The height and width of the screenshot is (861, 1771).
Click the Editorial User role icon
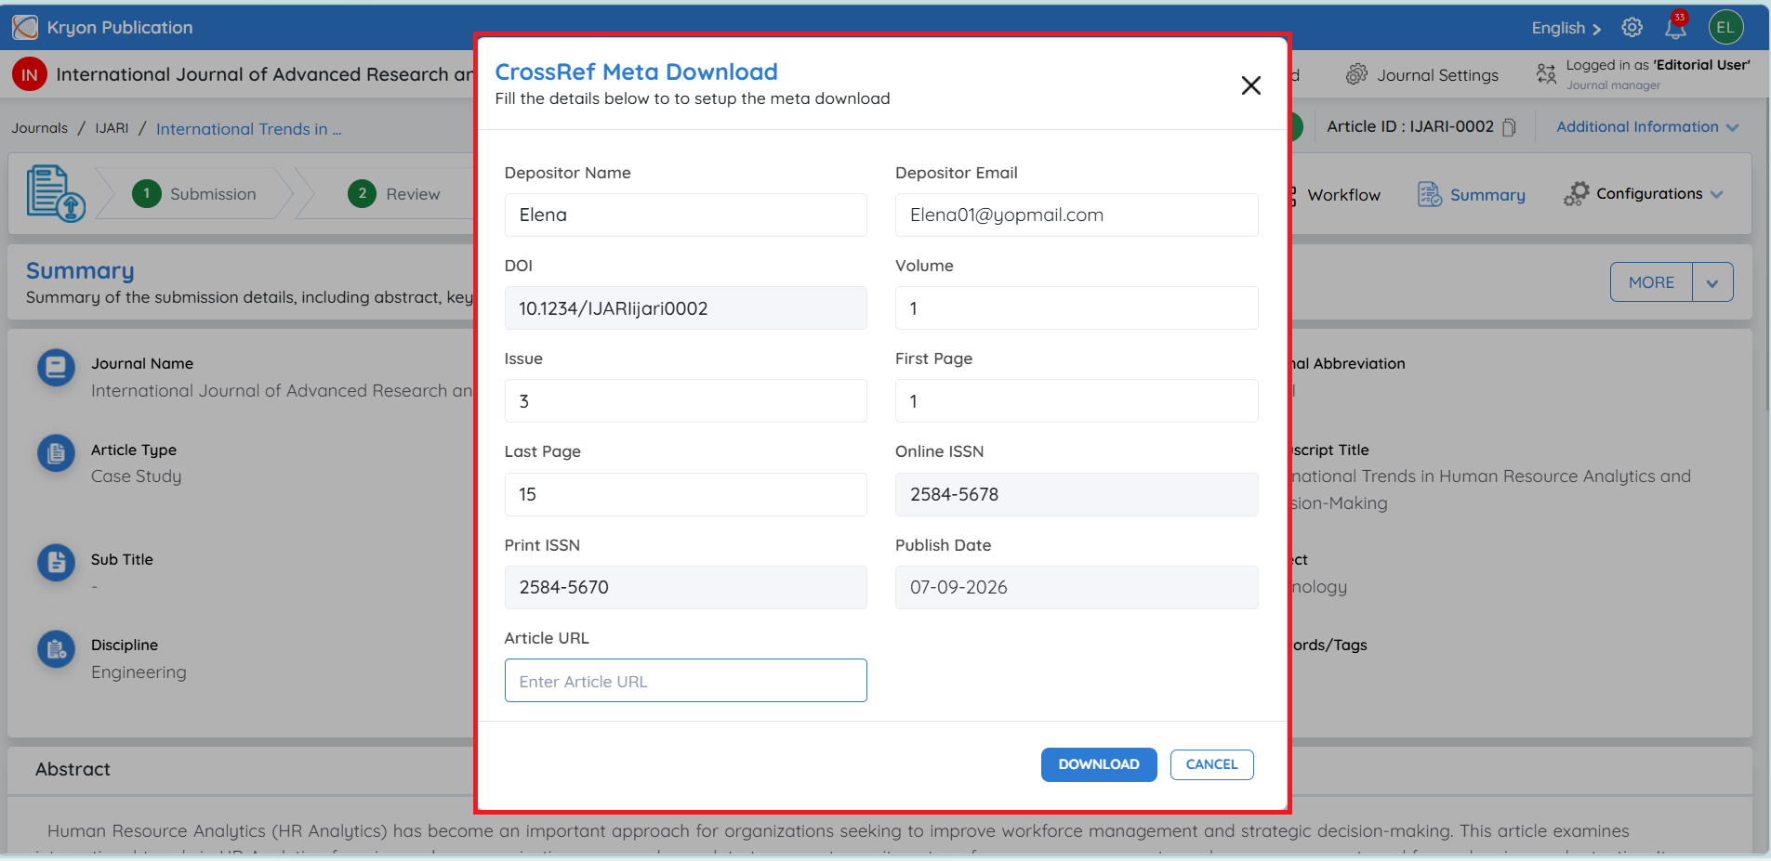(x=1546, y=74)
